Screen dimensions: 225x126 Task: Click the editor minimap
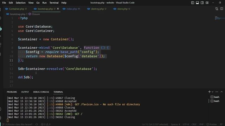[x=219, y=18]
